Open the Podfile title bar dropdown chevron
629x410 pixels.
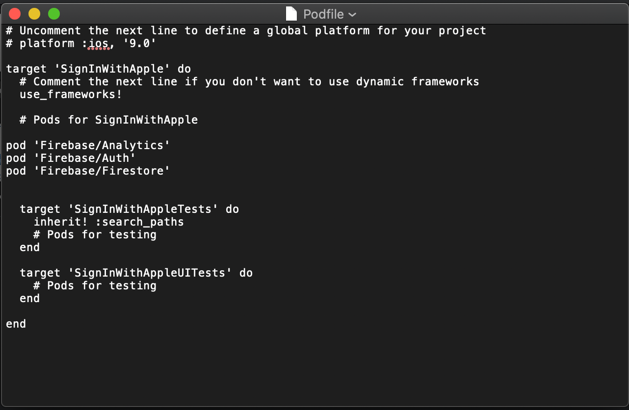pos(352,15)
